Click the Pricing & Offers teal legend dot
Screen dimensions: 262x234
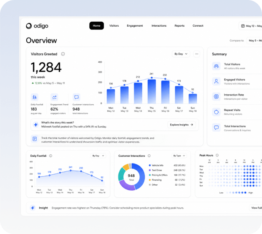point(150,175)
